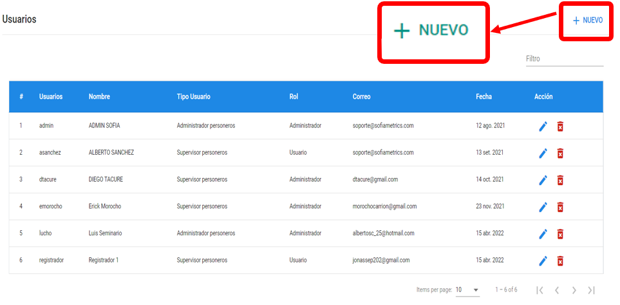Delete user emorocho with trash icon
The image size is (620, 305).
tap(560, 207)
